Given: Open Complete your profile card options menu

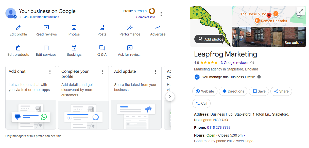Looking at the screenshot, I should 103,72.
